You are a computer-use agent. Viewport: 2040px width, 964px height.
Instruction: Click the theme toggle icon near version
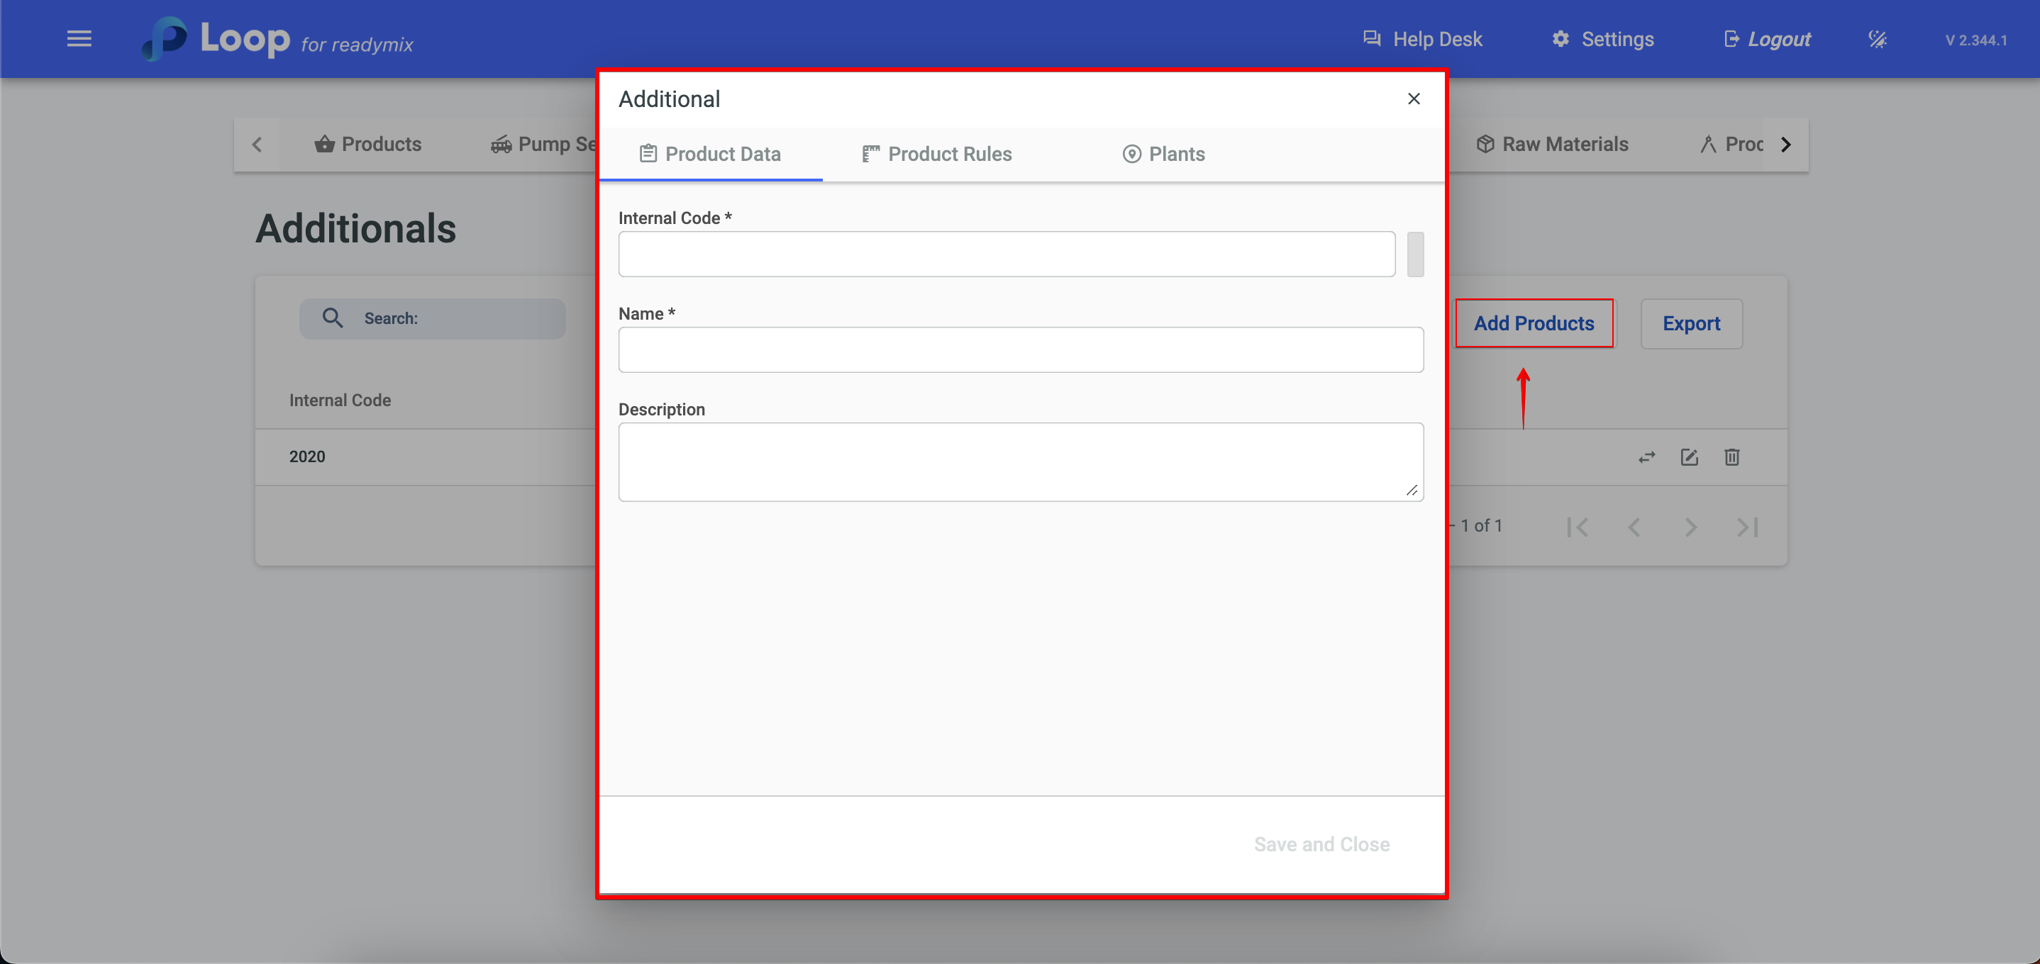(1878, 39)
